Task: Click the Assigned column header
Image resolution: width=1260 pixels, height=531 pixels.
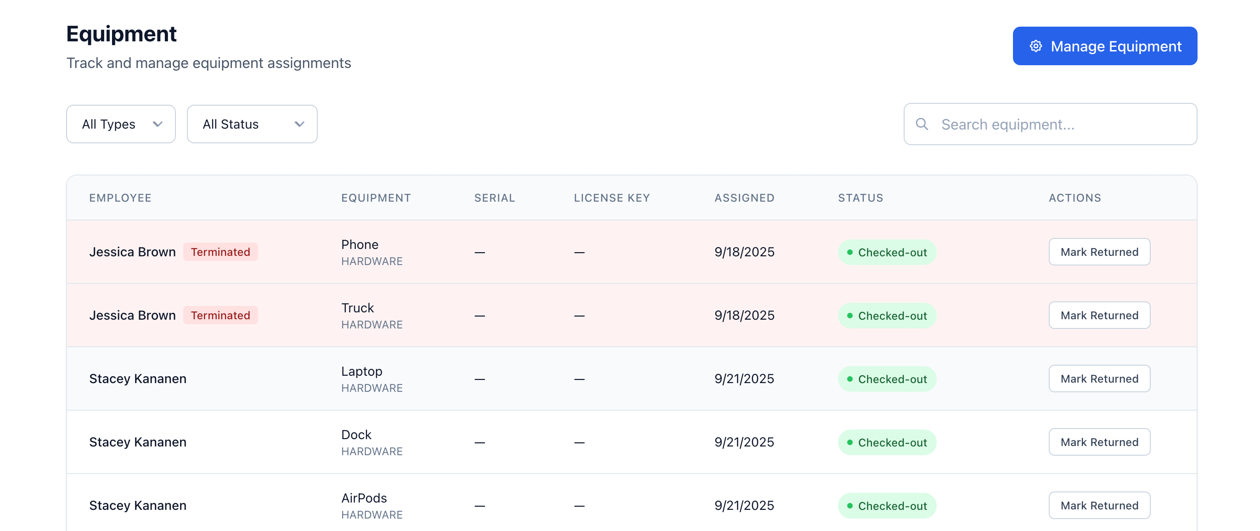Action: coord(744,198)
